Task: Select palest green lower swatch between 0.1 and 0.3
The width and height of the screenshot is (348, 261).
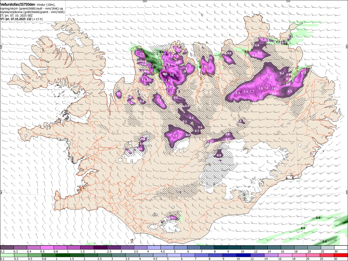Action: pos(7,255)
